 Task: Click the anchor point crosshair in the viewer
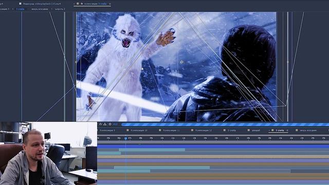point(181,62)
